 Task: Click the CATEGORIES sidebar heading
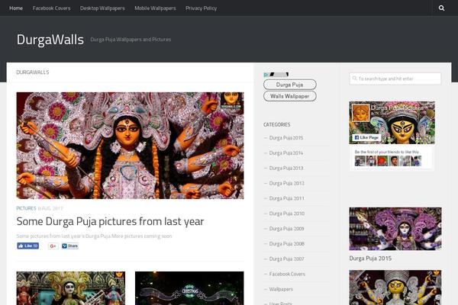click(x=276, y=124)
